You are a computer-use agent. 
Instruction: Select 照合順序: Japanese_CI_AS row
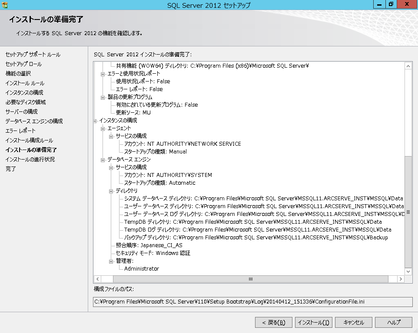tap(149, 245)
